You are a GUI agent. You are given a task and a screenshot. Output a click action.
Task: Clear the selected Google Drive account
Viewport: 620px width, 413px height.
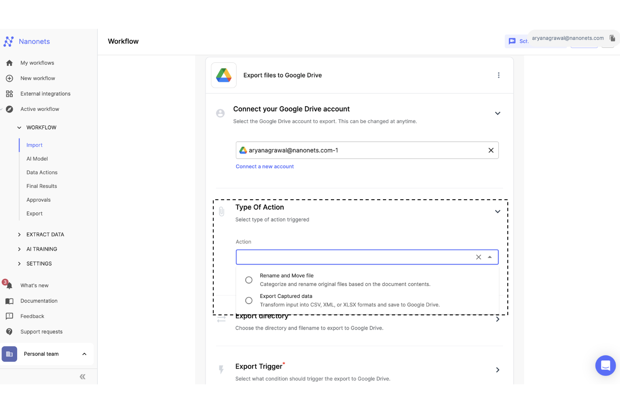point(491,150)
